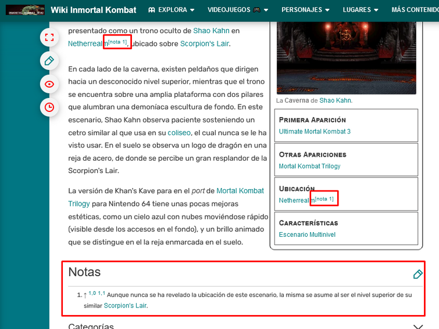Click the Categorías heading
This screenshot has height=329, width=439.
[91, 326]
